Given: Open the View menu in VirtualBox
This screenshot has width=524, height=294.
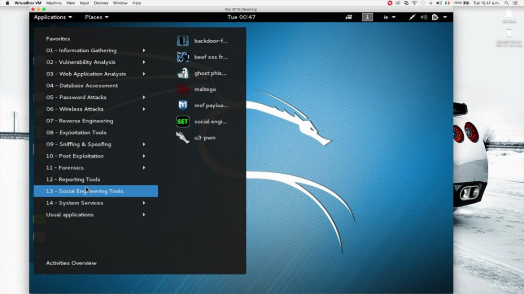Looking at the screenshot, I should tap(71, 3).
